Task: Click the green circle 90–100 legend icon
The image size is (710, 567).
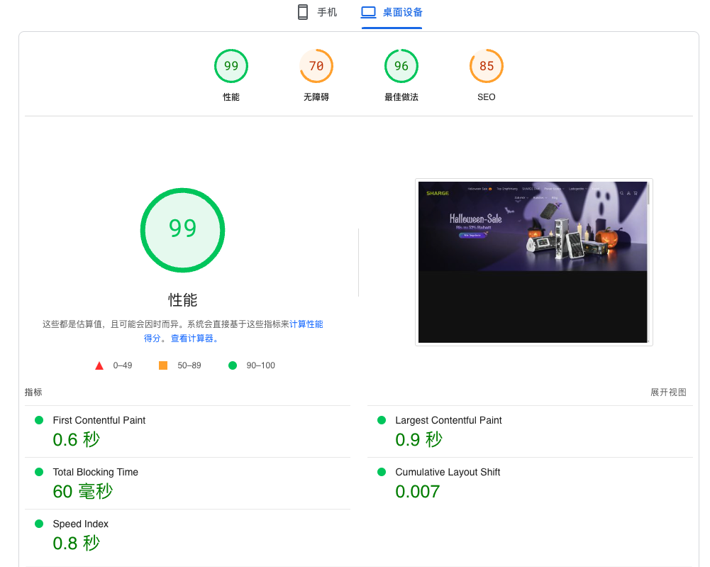Action: [232, 365]
